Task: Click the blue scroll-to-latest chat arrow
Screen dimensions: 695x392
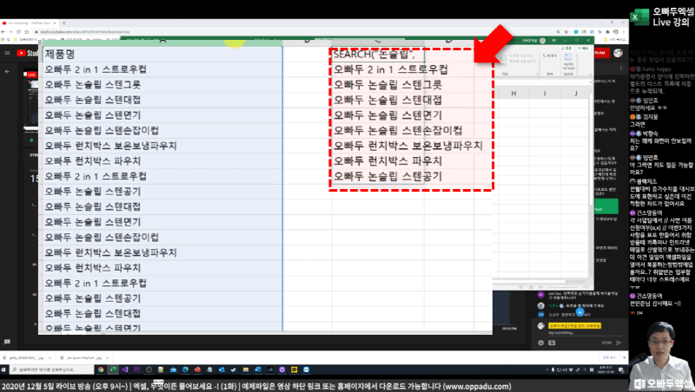Action: point(579,312)
